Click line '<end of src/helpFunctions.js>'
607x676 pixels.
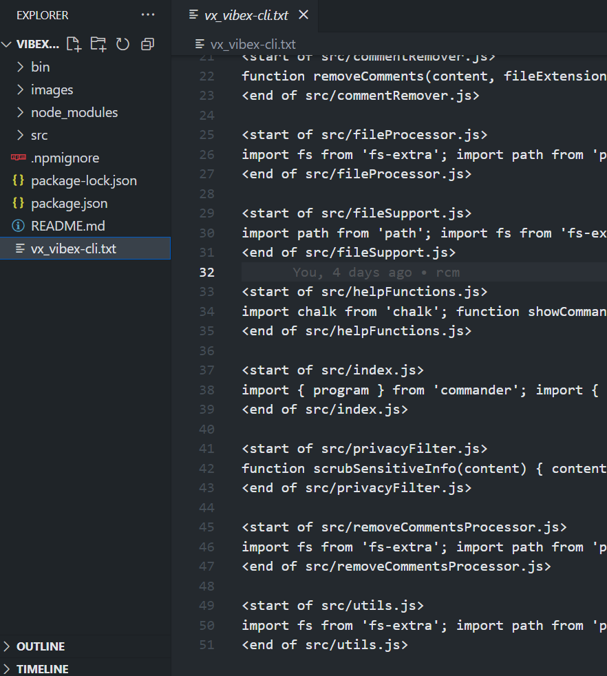[356, 330]
